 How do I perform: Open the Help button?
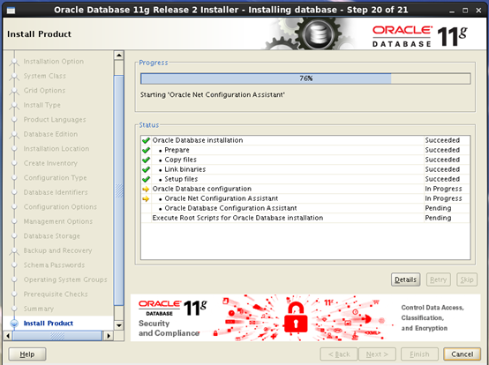coord(27,354)
